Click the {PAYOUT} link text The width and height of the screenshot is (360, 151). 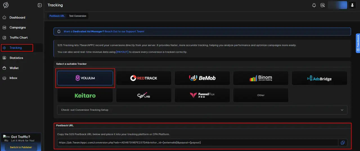[122, 52]
